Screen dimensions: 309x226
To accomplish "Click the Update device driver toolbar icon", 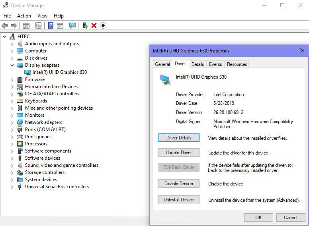I will 85,25.
